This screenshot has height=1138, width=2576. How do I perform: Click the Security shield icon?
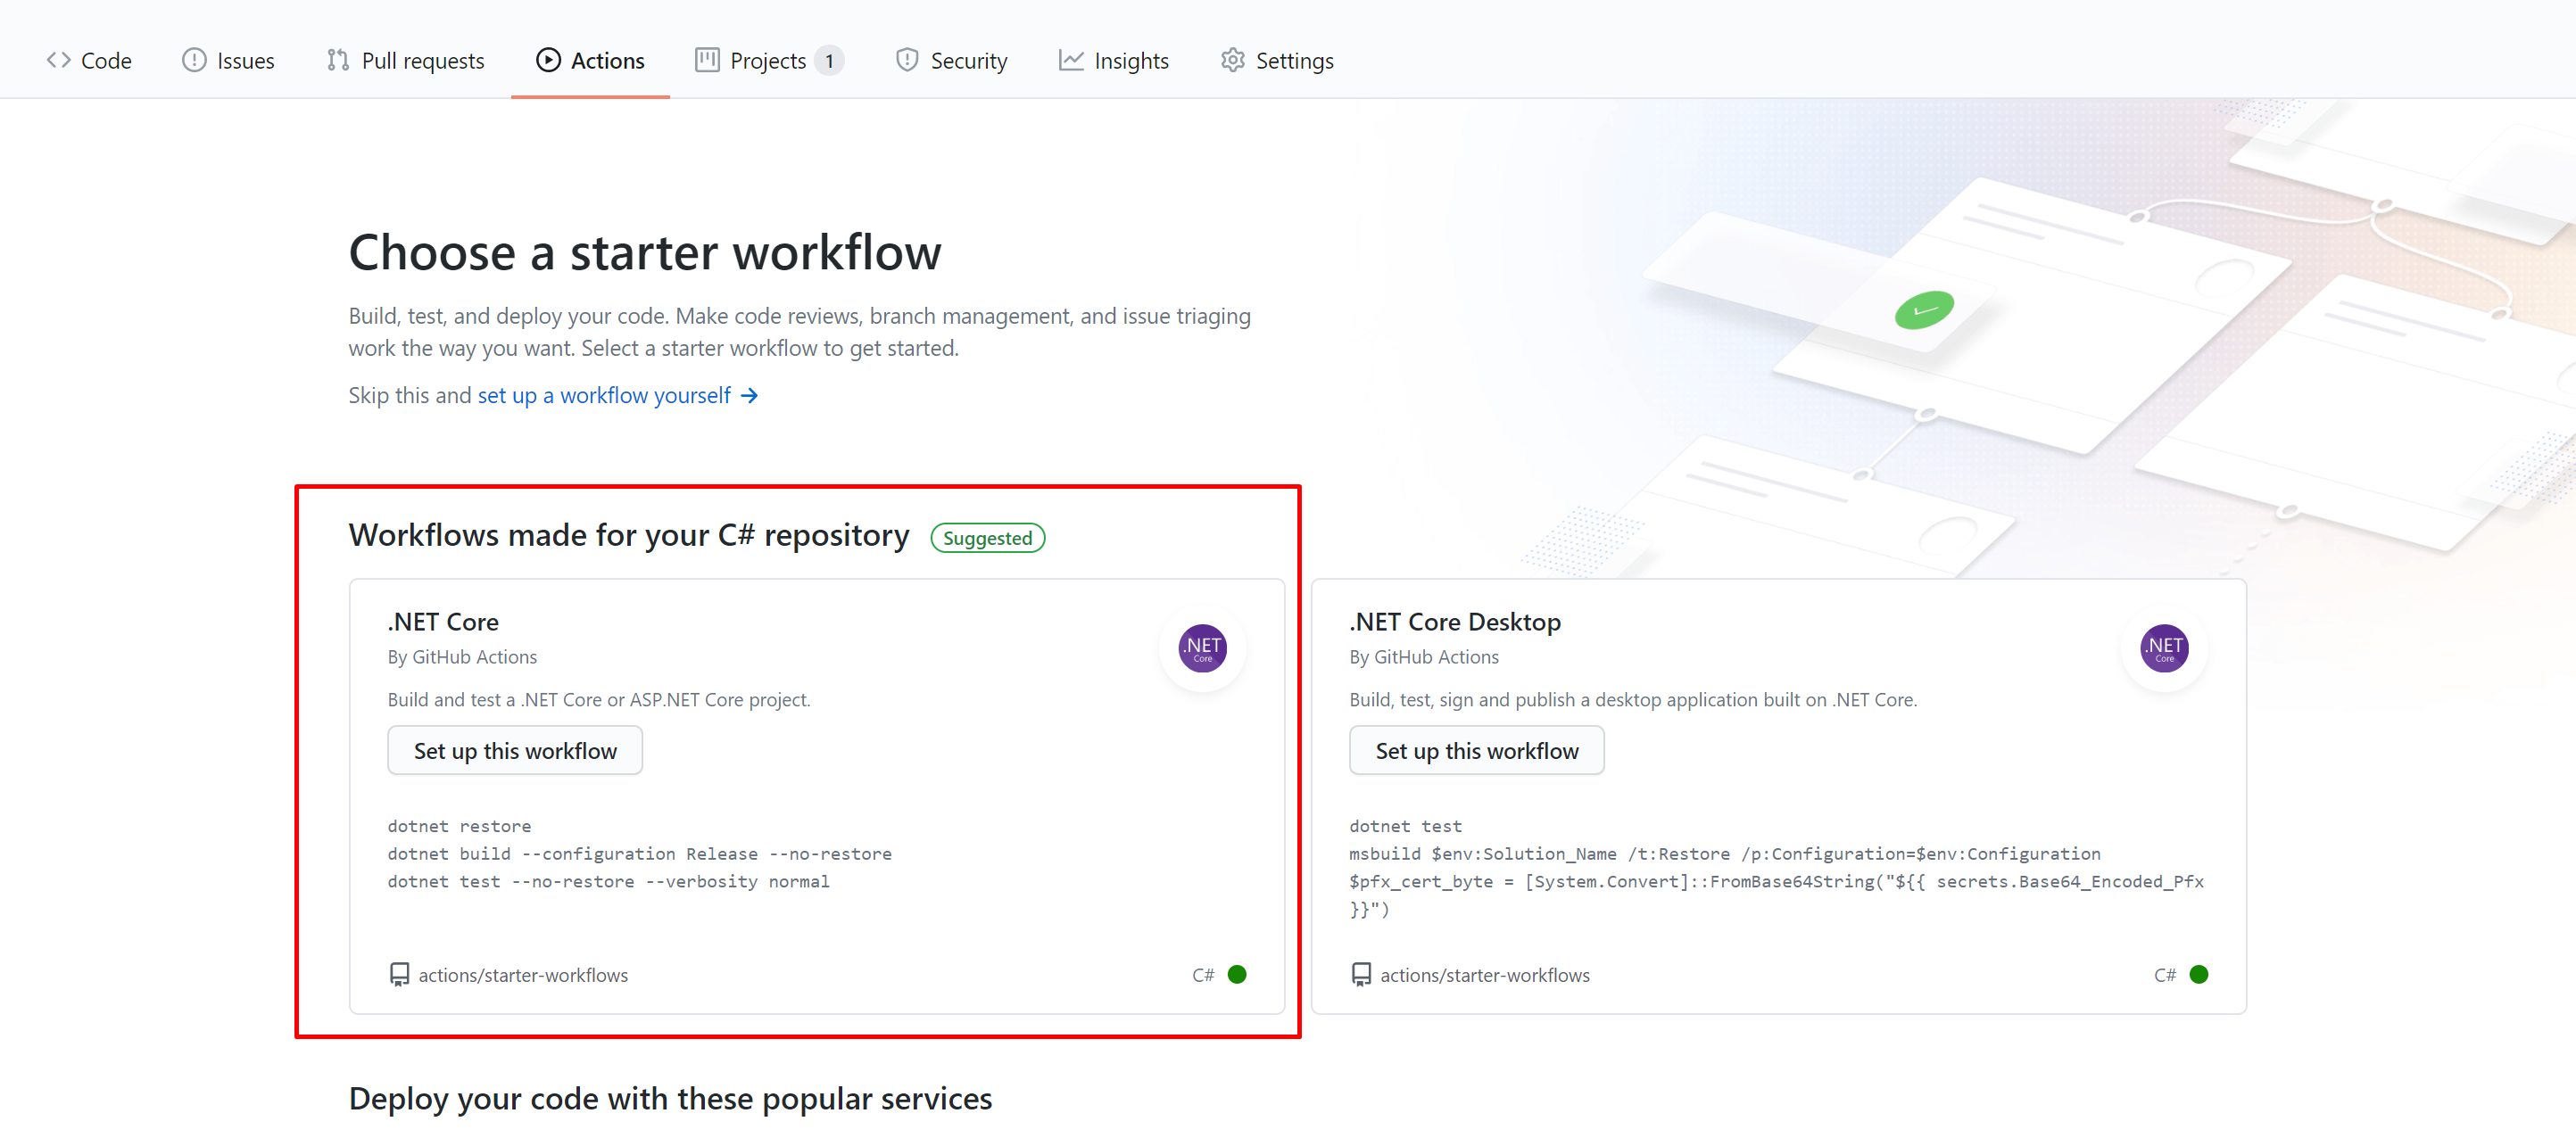907,60
